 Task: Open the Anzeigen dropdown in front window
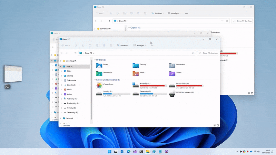(140, 45)
